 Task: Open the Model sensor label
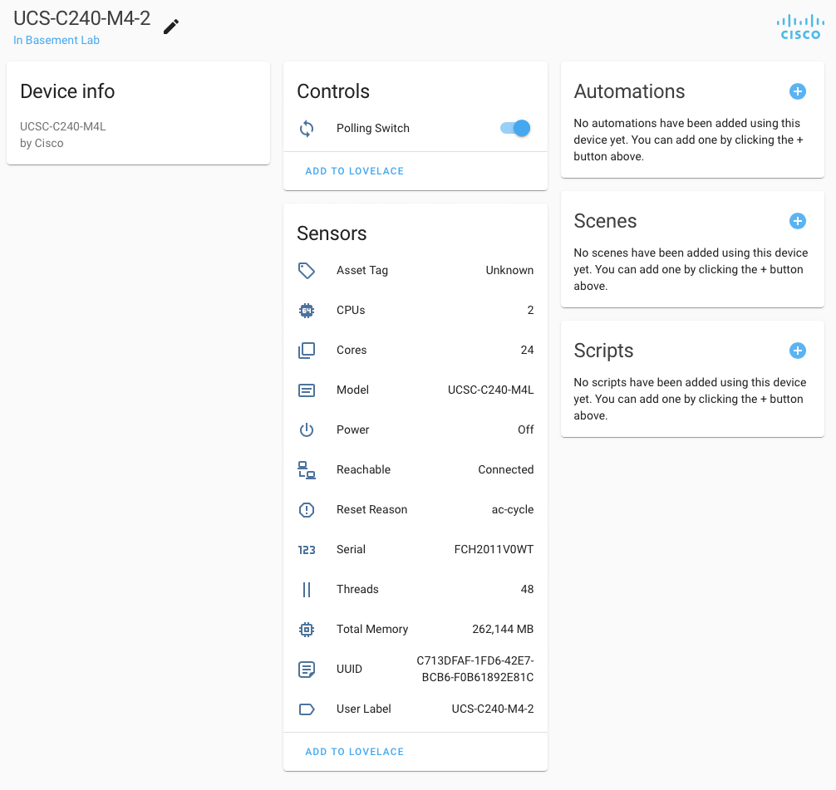[352, 390]
